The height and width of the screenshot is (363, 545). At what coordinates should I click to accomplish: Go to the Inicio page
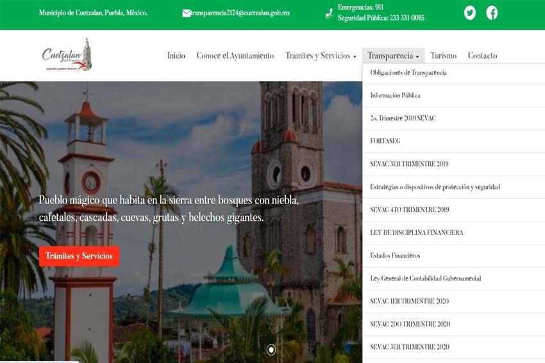tap(176, 56)
